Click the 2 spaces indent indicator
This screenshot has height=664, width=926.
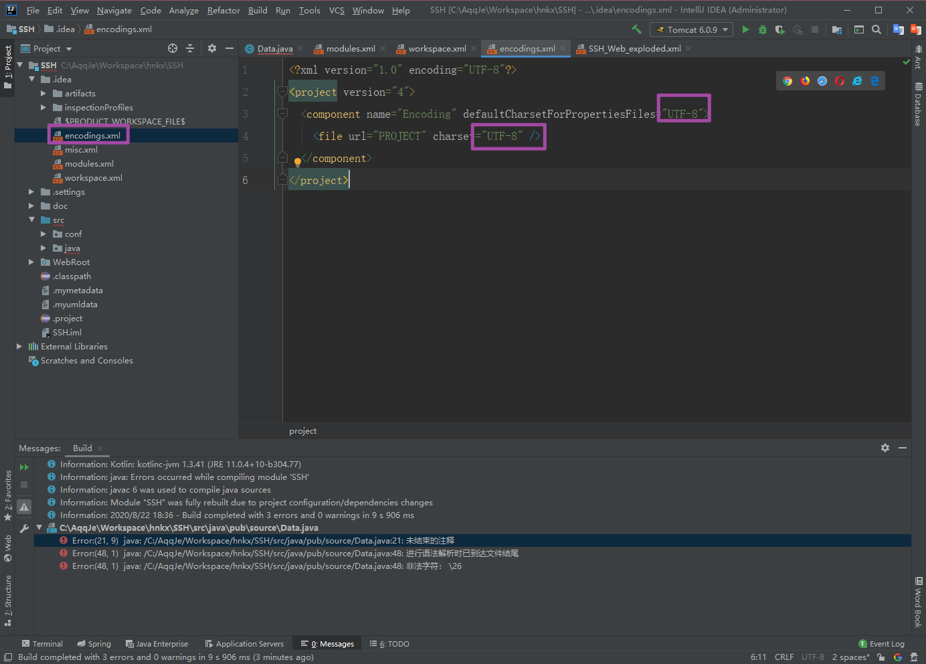pyautogui.click(x=850, y=657)
